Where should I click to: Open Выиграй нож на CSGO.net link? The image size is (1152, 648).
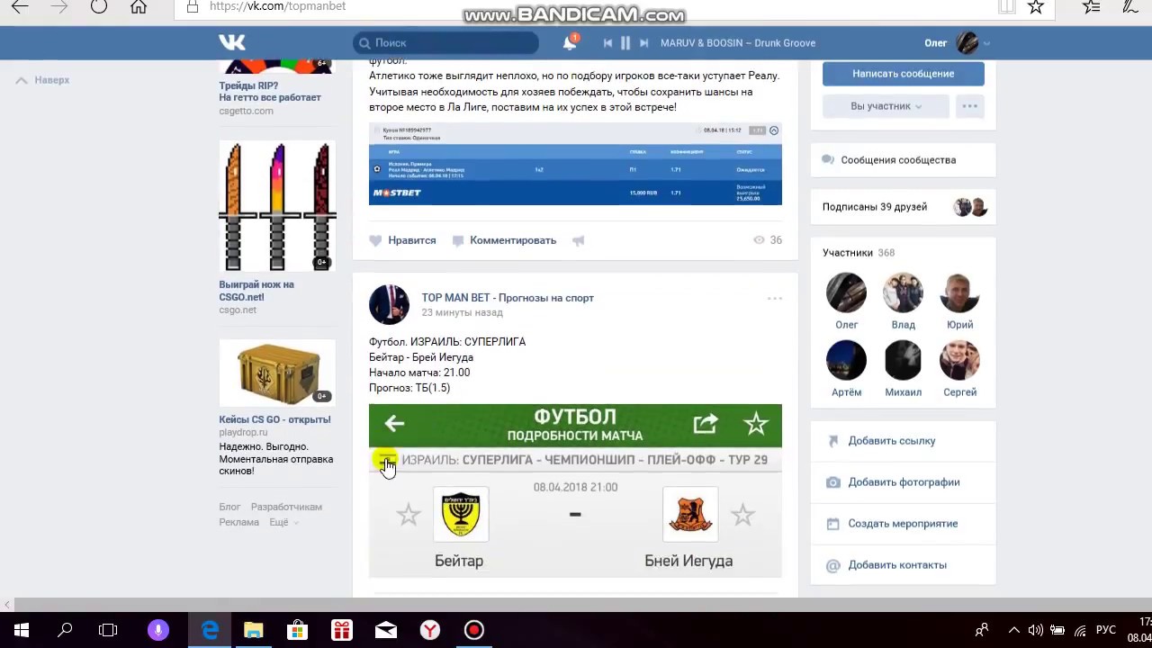(256, 291)
